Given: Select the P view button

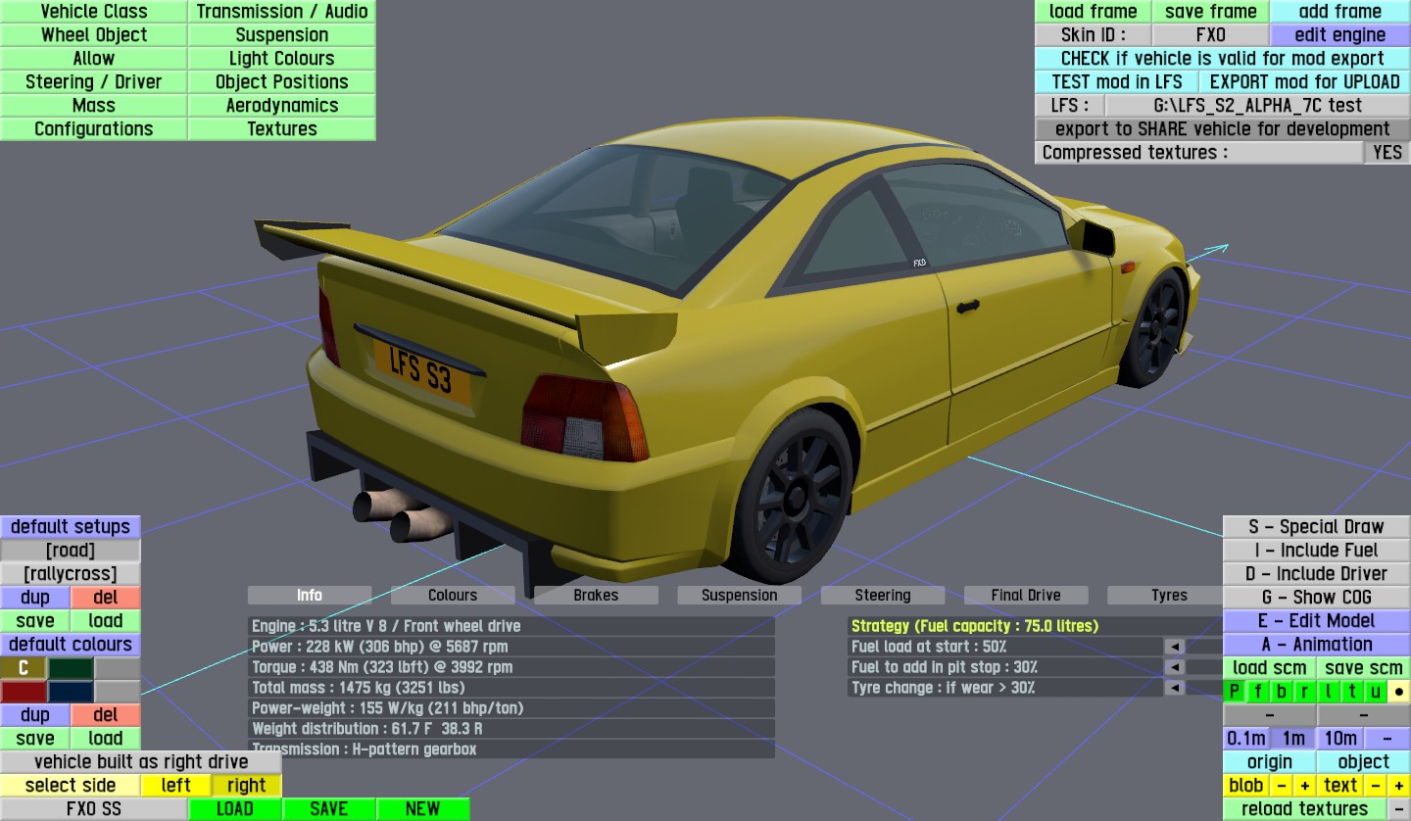Looking at the screenshot, I should pyautogui.click(x=1235, y=692).
